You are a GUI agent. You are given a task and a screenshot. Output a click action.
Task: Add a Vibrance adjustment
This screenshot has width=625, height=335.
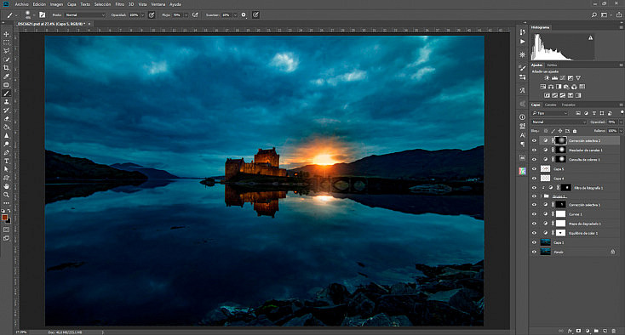tap(578, 78)
